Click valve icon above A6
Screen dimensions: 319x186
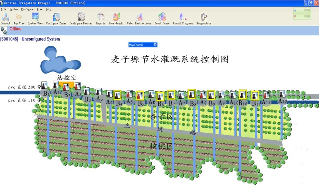coord(151,94)
